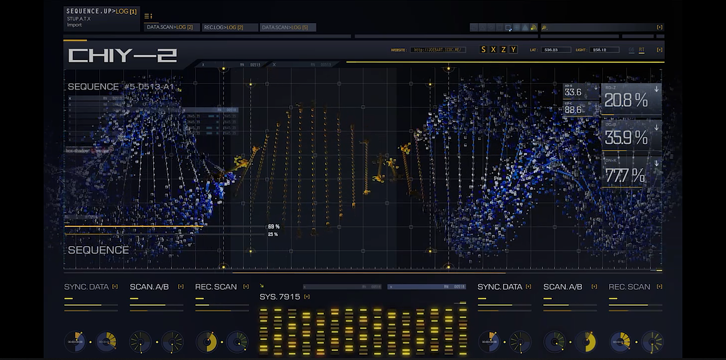The image size is (726, 360).
Task: Open the JOEBART website URL link
Action: (x=438, y=50)
